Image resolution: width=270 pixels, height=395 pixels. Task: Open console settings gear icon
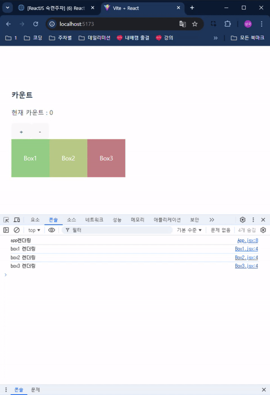263,230
